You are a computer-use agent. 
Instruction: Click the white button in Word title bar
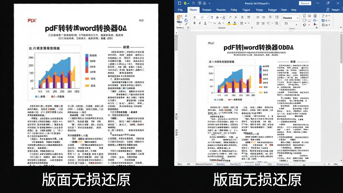[x=305, y=3]
